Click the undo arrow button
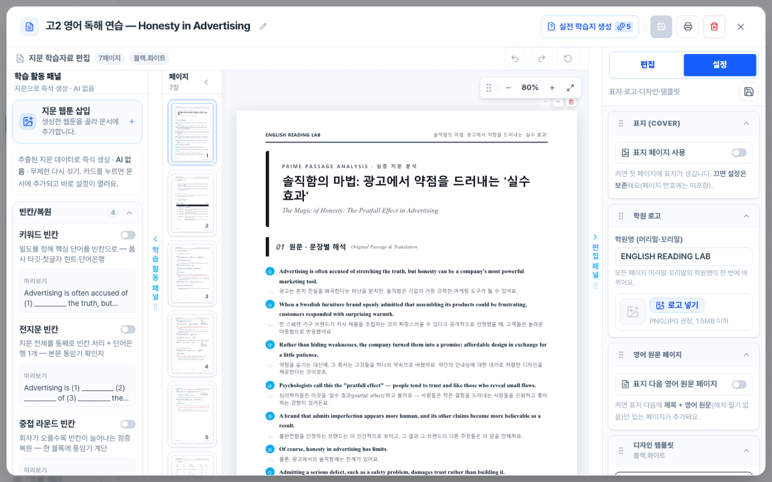Image resolution: width=772 pixels, height=482 pixels. (x=515, y=59)
